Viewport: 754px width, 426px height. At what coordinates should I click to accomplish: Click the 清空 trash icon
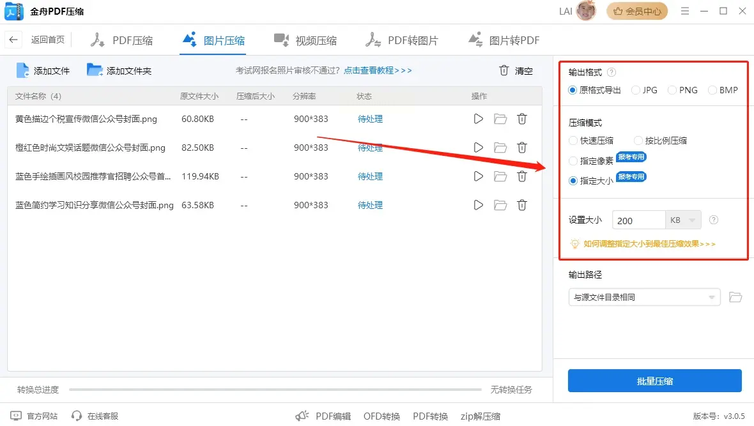click(504, 71)
